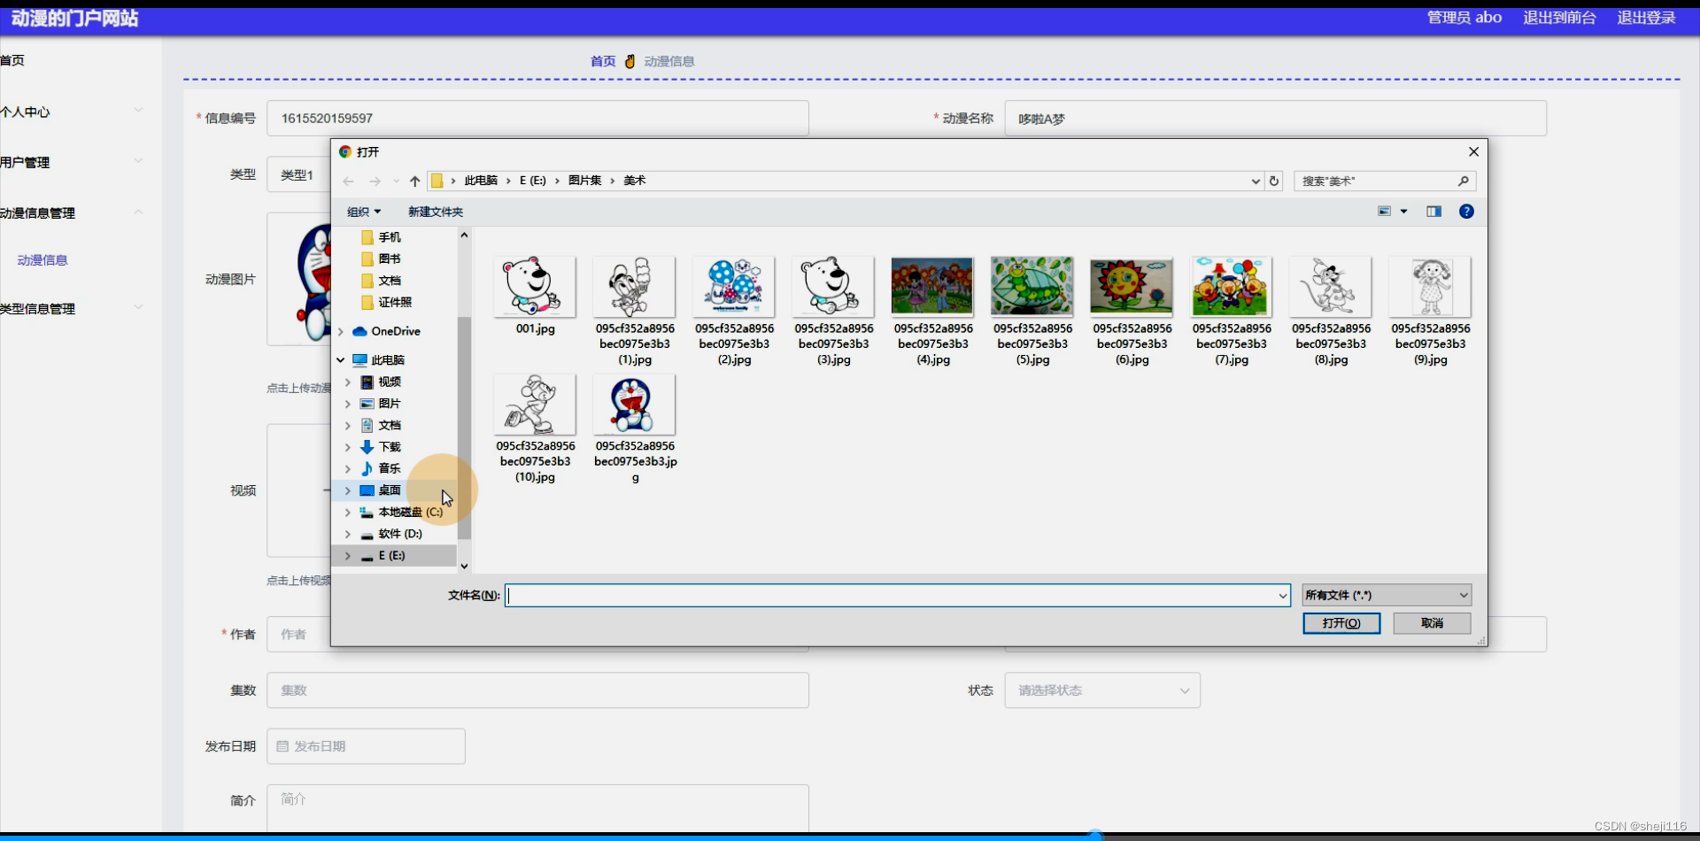Collapse the 此电脑 tree node
The height and width of the screenshot is (841, 1700).
point(341,360)
